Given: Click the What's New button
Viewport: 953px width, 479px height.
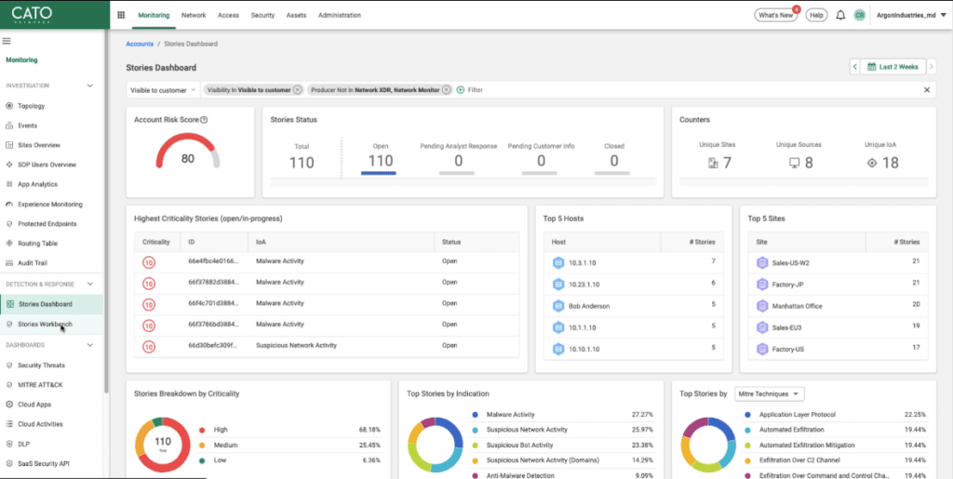Looking at the screenshot, I should point(776,16).
